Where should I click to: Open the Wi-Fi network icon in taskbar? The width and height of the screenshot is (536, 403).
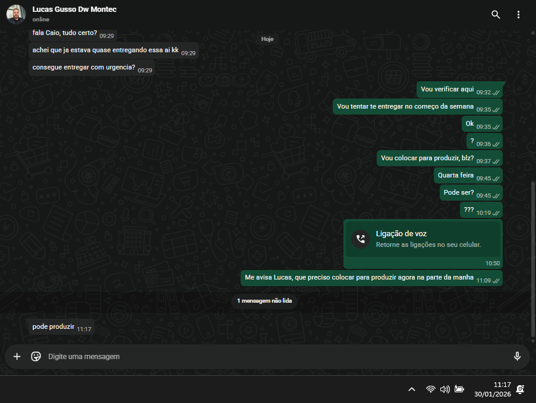[x=430, y=389]
